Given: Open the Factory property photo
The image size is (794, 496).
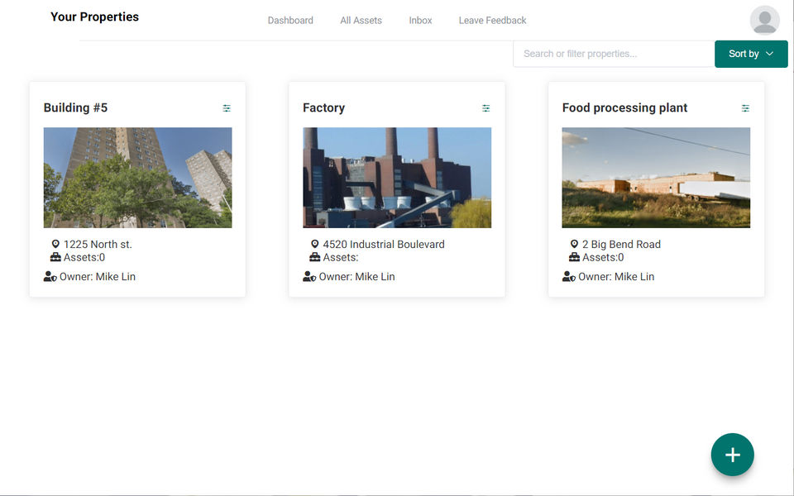Looking at the screenshot, I should [x=397, y=178].
